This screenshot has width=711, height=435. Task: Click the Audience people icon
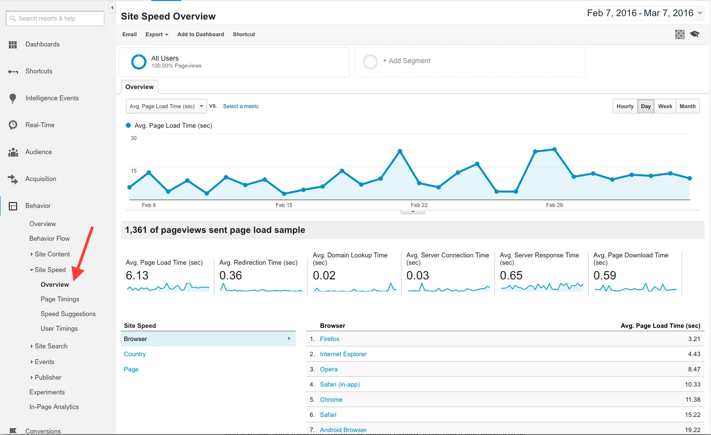tap(13, 152)
